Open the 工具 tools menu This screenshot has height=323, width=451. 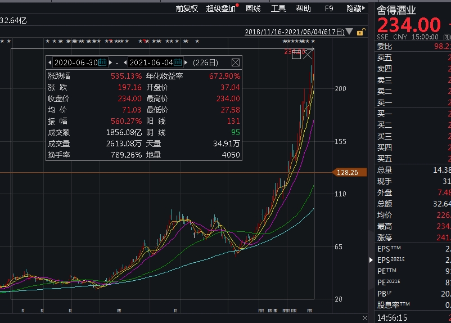pos(278,8)
